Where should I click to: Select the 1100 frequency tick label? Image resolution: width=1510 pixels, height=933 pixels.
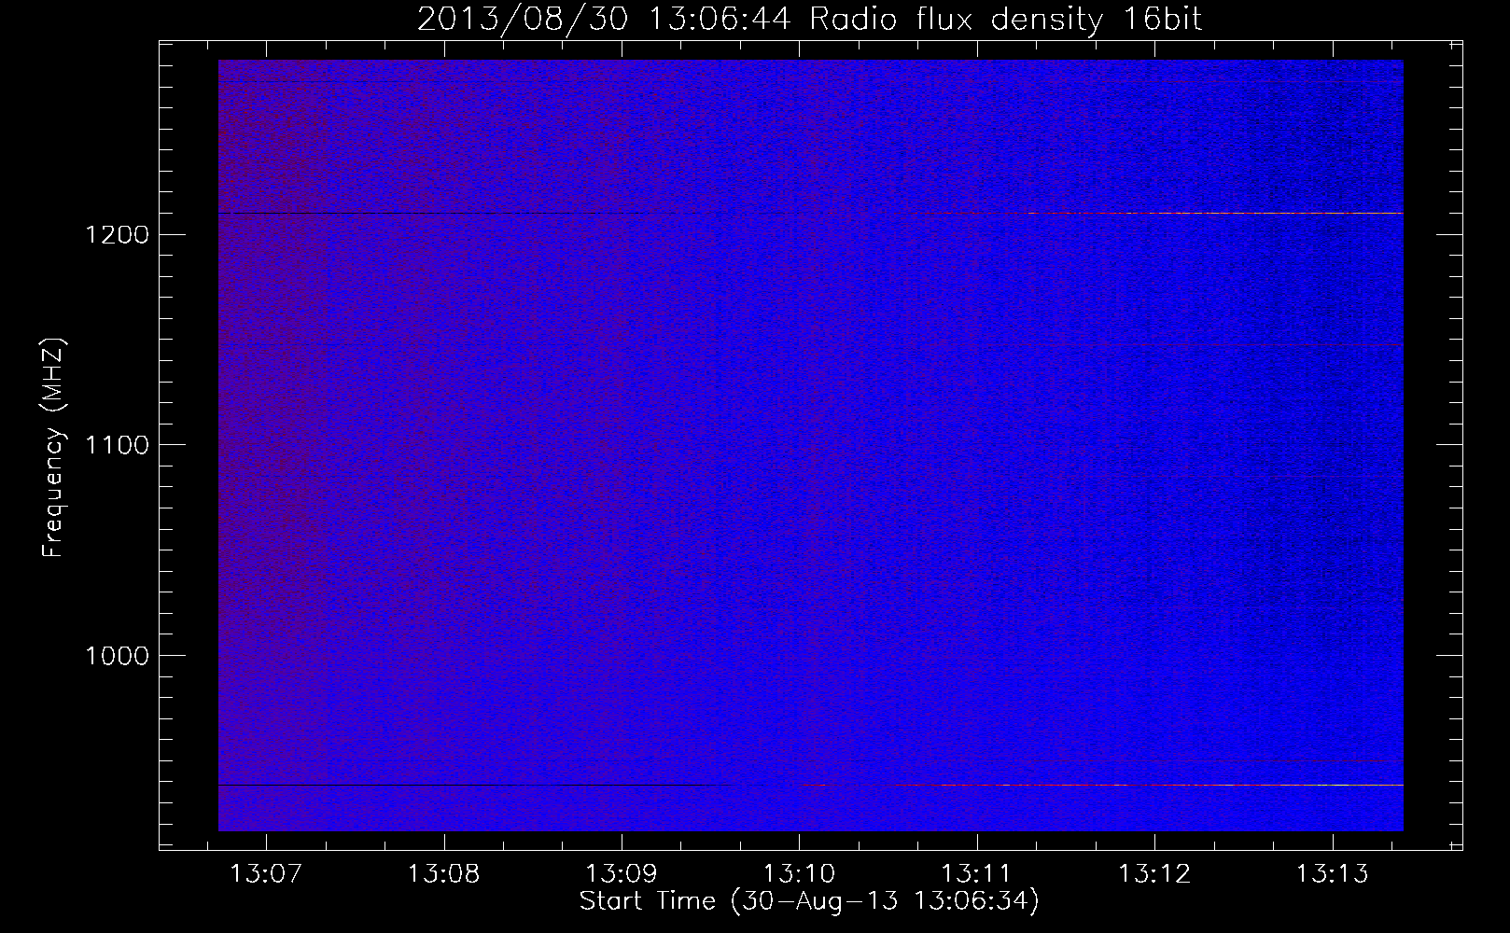tap(117, 445)
